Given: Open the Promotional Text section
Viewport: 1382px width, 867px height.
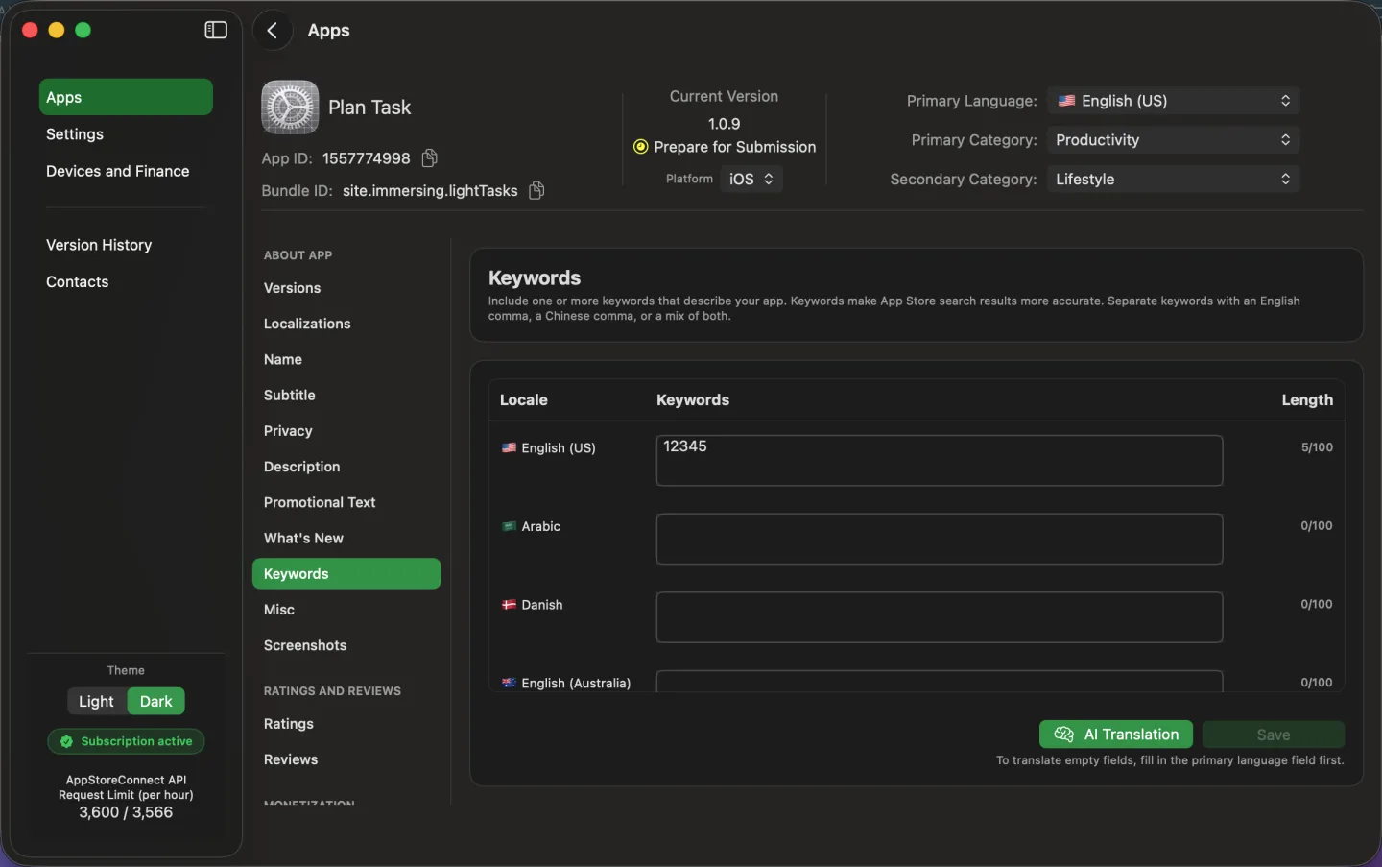Looking at the screenshot, I should pos(320,502).
